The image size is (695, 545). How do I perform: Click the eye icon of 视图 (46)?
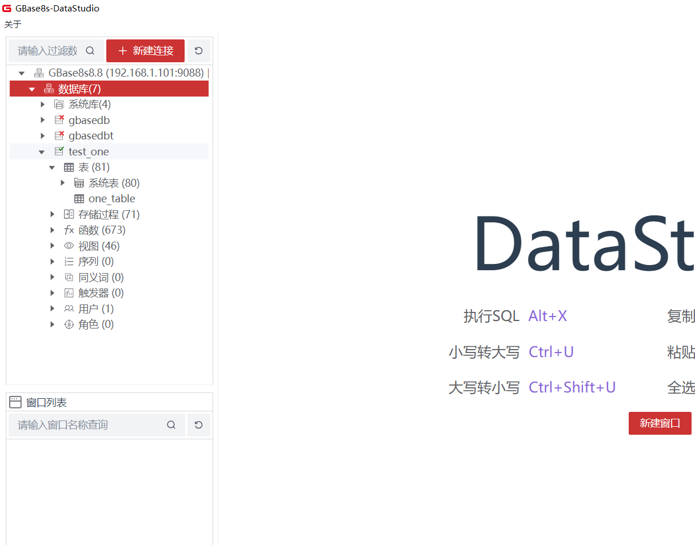pyautogui.click(x=69, y=246)
